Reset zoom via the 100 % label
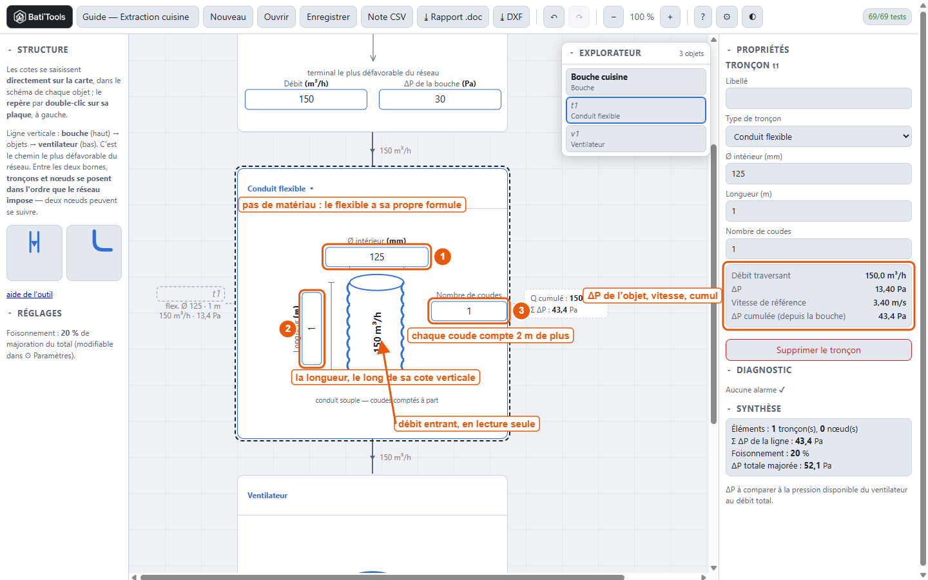928x580 pixels. [642, 17]
